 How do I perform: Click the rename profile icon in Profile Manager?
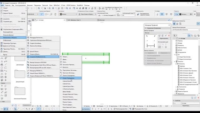166,35
